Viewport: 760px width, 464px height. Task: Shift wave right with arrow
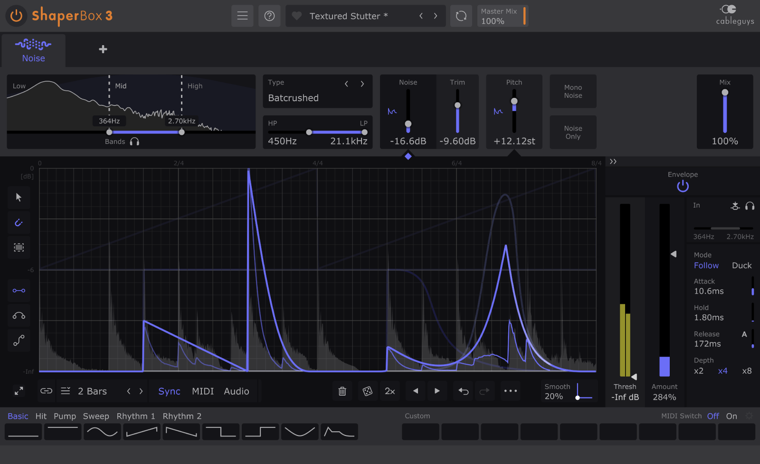pyautogui.click(x=437, y=391)
